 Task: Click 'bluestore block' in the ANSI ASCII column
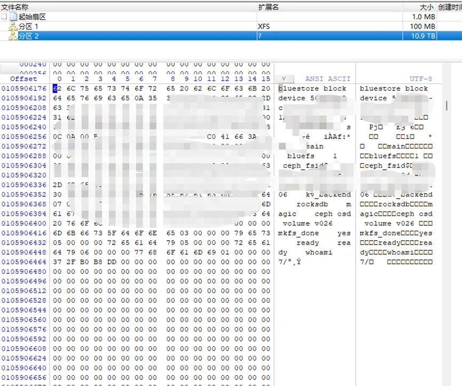[x=312, y=88]
